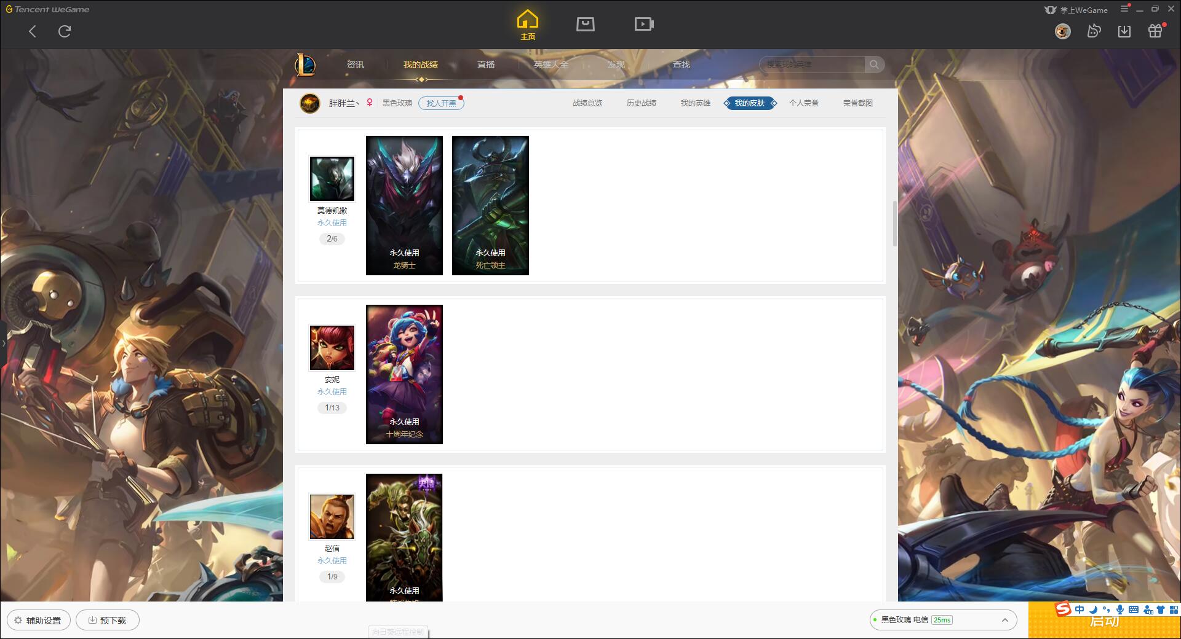This screenshot has width=1181, height=639.
Task: Open the 直播 tab
Action: pos(486,65)
